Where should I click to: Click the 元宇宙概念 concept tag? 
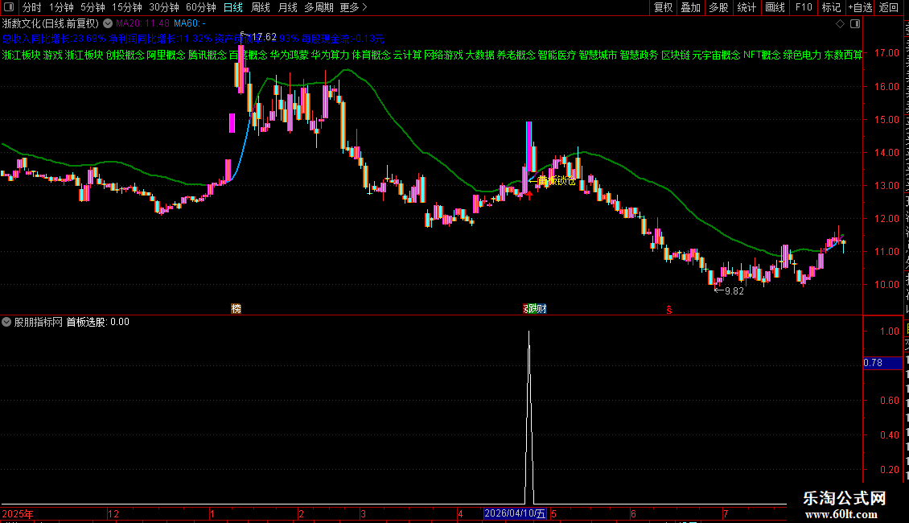717,55
